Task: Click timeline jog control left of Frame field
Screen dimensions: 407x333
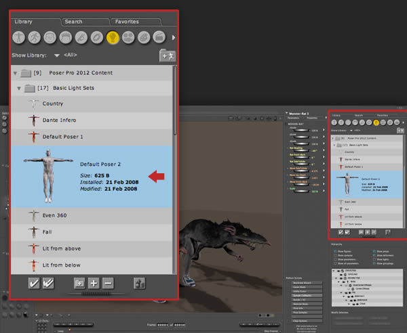Action: tap(73, 324)
